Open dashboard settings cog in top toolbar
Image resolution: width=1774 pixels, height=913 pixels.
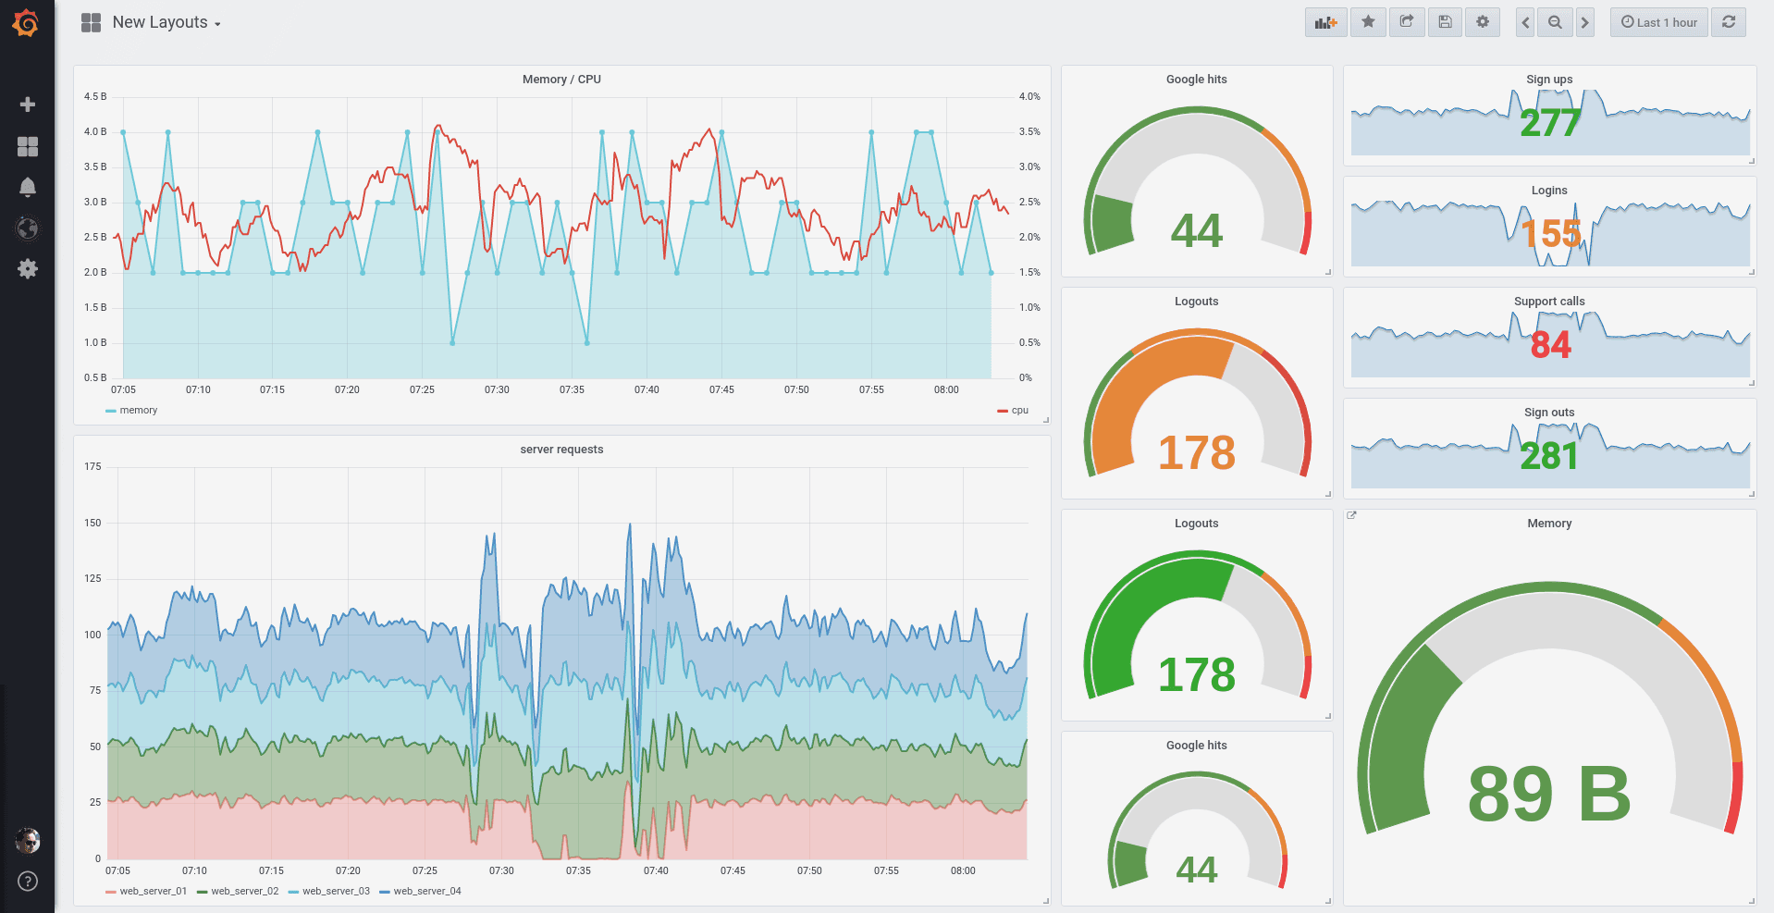click(1483, 22)
